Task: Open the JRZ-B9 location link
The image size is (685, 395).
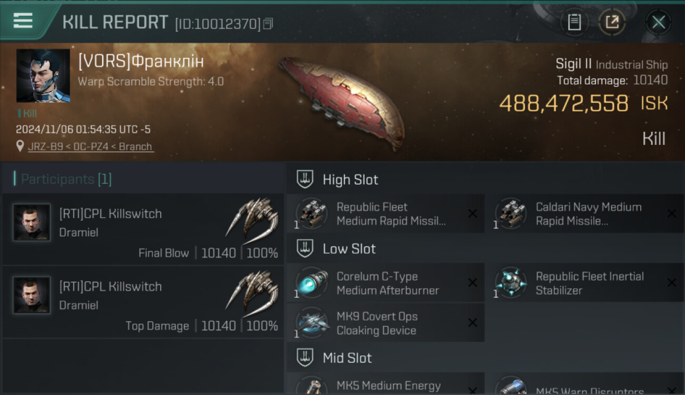Action: 91,146
